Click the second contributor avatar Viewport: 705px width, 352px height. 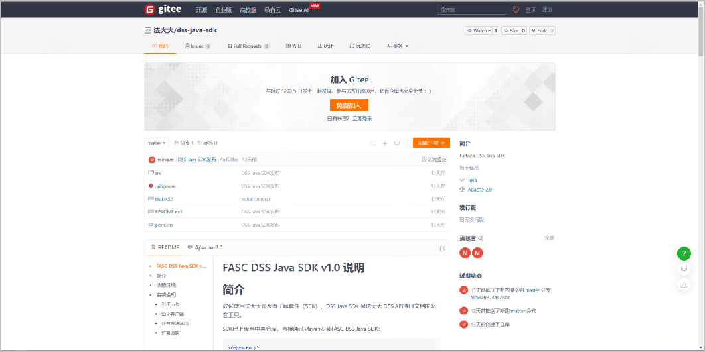pos(477,253)
